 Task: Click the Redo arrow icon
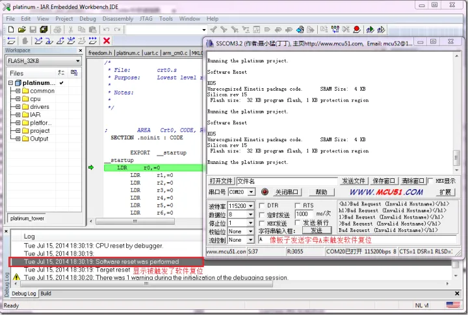pos(117,29)
